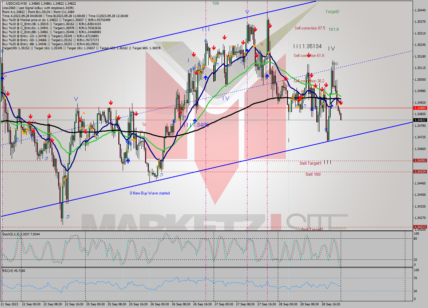Screen dimensions: 428x308
Task: Click the Stochastic 80 level value
Action: pyautogui.click(x=416, y=238)
